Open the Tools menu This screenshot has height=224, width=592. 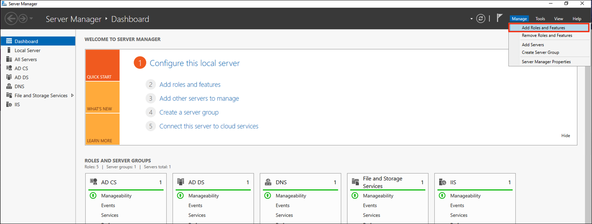click(540, 19)
